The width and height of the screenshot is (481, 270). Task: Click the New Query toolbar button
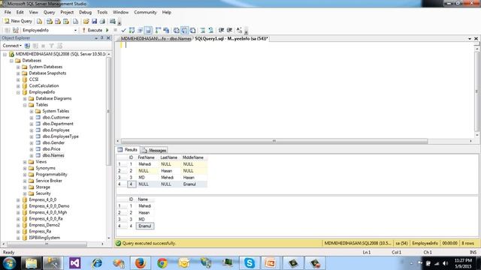pyautogui.click(x=18, y=21)
